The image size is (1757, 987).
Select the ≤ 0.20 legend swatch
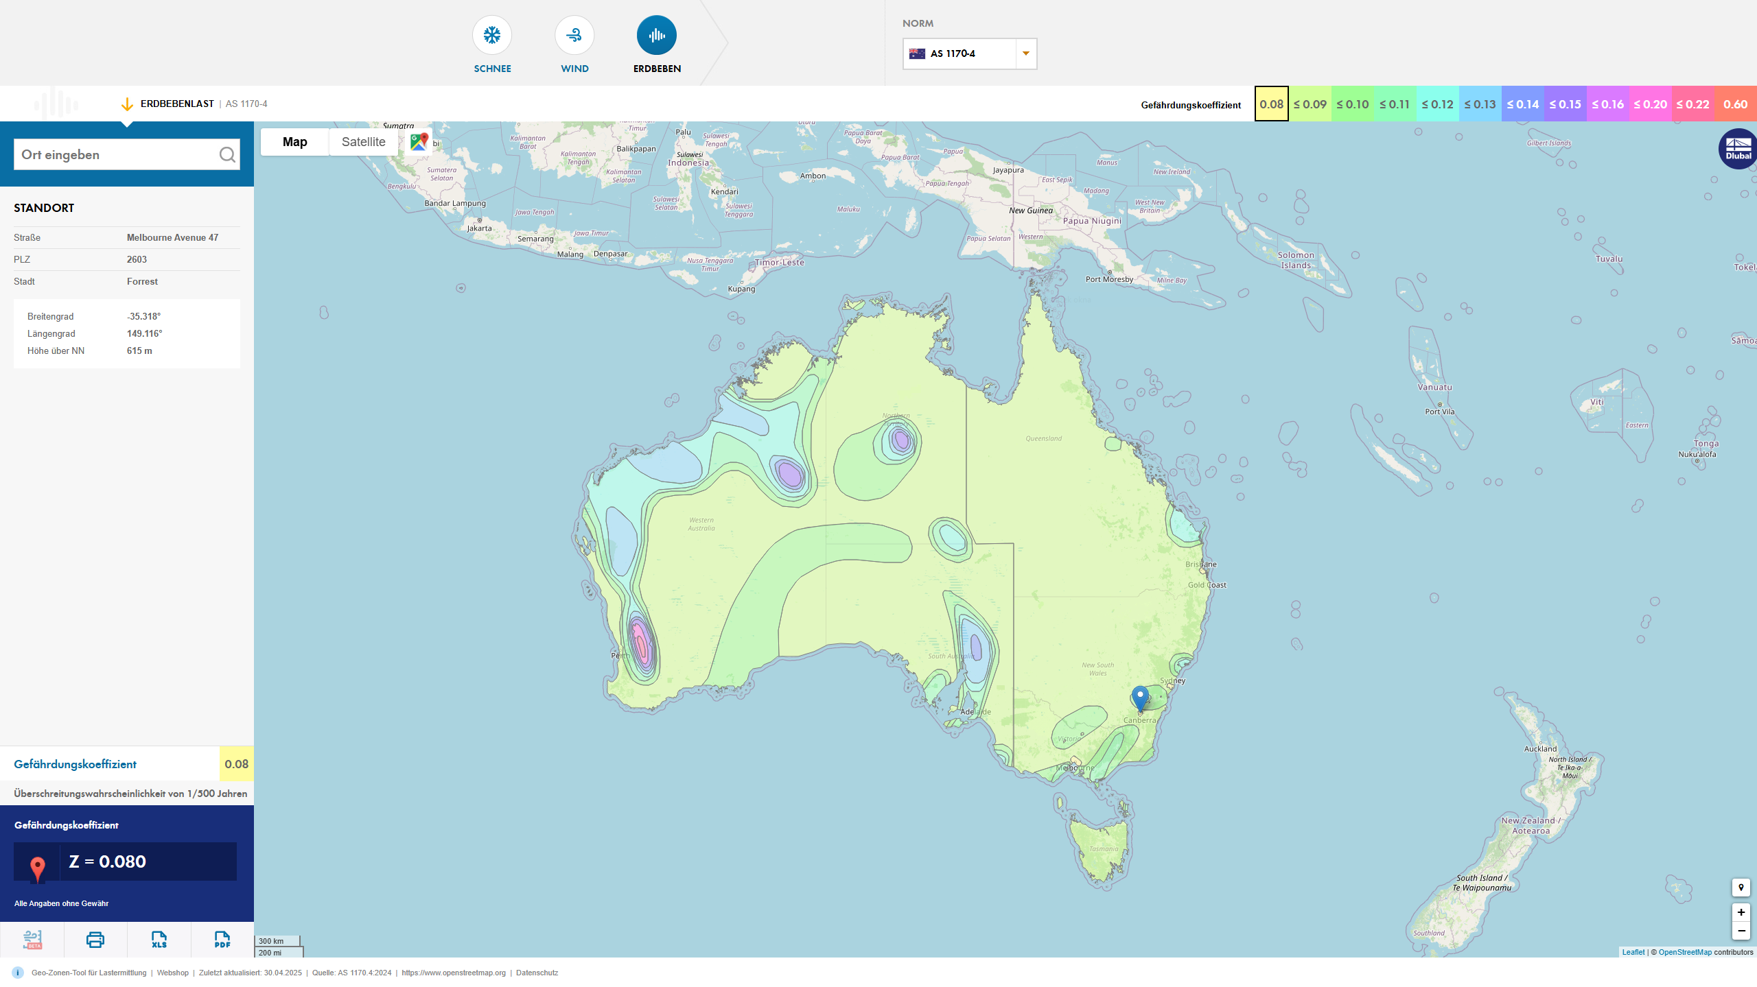[x=1650, y=104]
